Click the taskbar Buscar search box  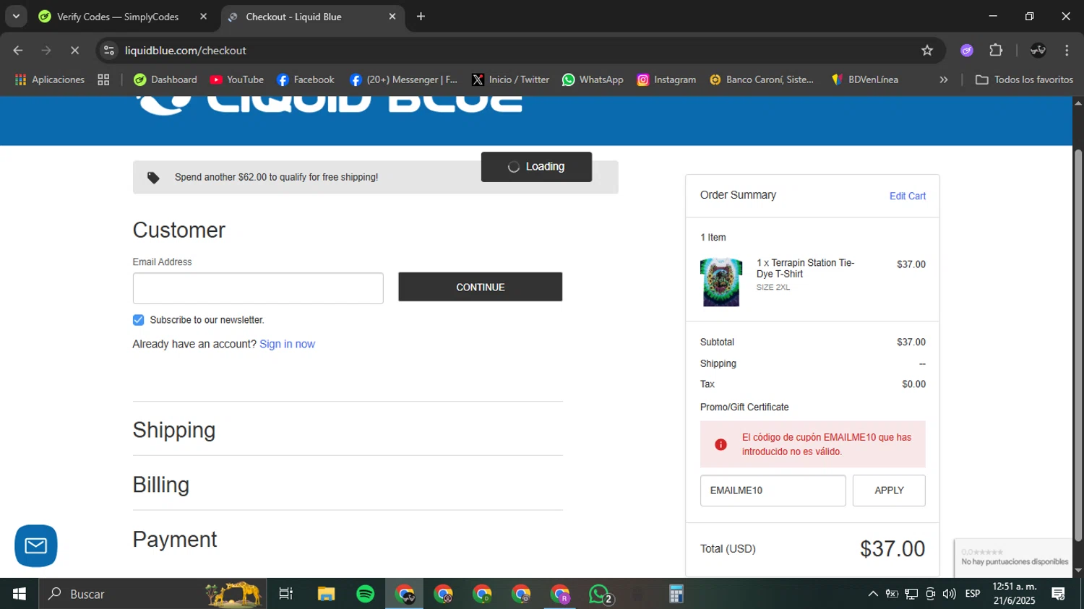(x=152, y=594)
